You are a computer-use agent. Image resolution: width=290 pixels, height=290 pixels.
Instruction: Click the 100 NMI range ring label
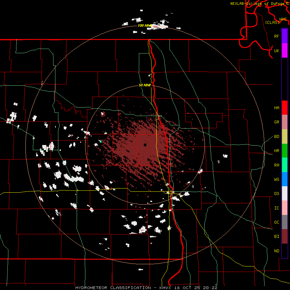[144, 25]
